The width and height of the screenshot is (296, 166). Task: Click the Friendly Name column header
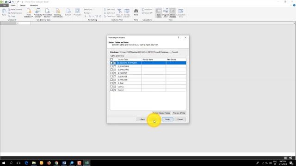[148, 59]
